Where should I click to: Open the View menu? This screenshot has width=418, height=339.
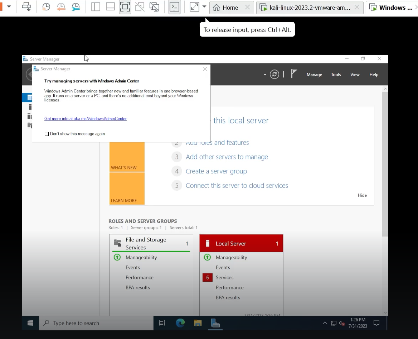pyautogui.click(x=355, y=75)
